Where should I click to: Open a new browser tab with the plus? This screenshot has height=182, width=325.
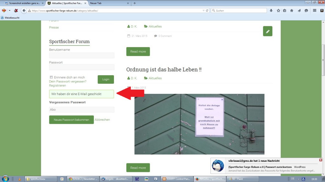[x=135, y=3]
